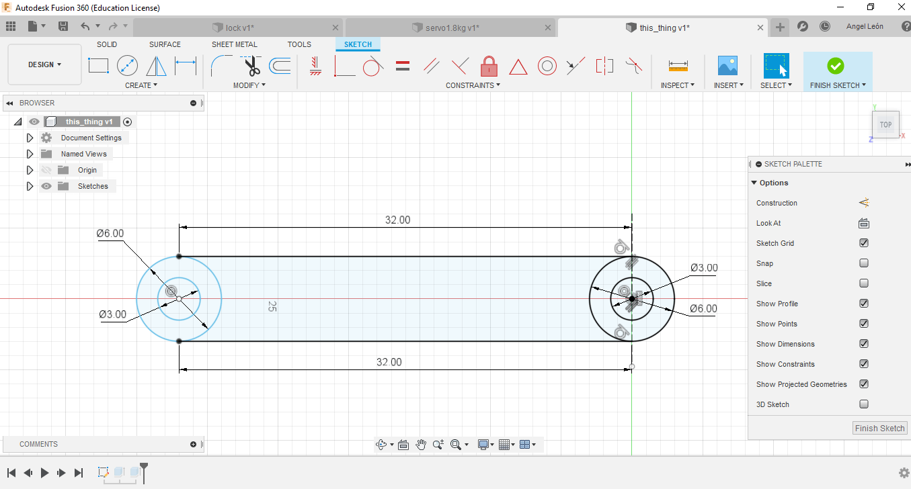Switch to the SHEET METAL tab
This screenshot has width=911, height=489.
point(235,44)
